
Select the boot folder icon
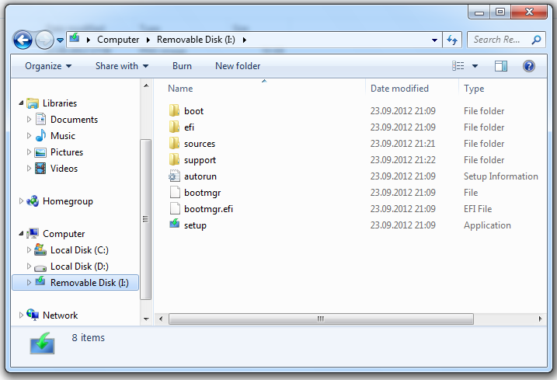(175, 110)
